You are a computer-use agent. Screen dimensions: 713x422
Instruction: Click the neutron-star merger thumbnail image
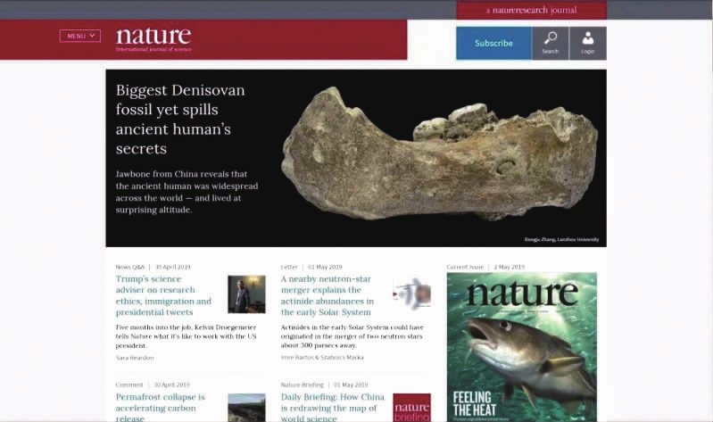click(x=412, y=294)
